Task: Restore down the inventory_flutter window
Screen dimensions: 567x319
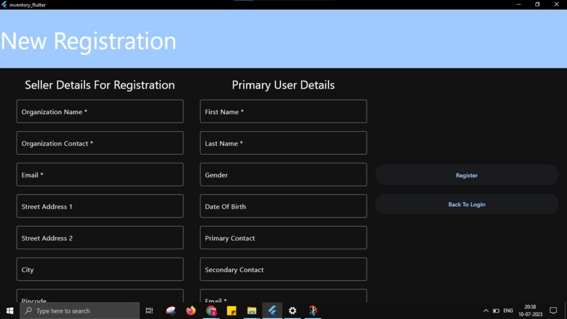Action: pyautogui.click(x=537, y=4)
